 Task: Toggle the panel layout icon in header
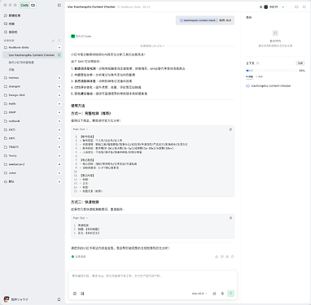point(296,7)
